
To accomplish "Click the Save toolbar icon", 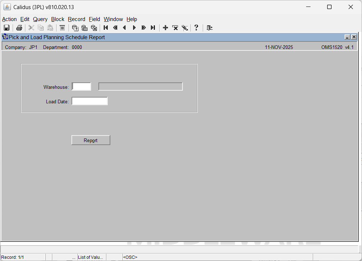I will [7, 28].
